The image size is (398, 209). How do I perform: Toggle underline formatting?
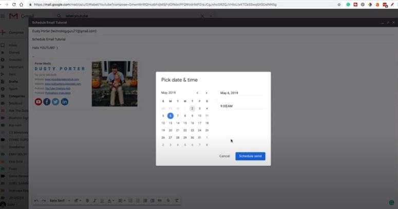point(102,201)
